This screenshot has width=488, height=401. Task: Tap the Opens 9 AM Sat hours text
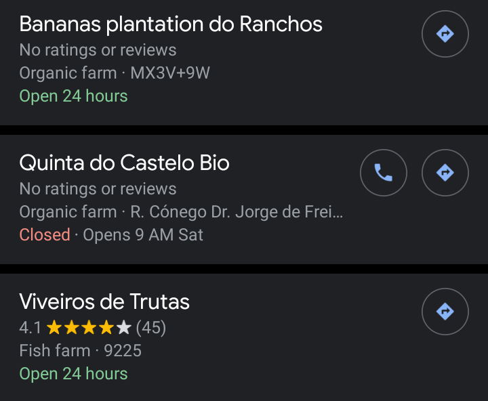coord(143,235)
